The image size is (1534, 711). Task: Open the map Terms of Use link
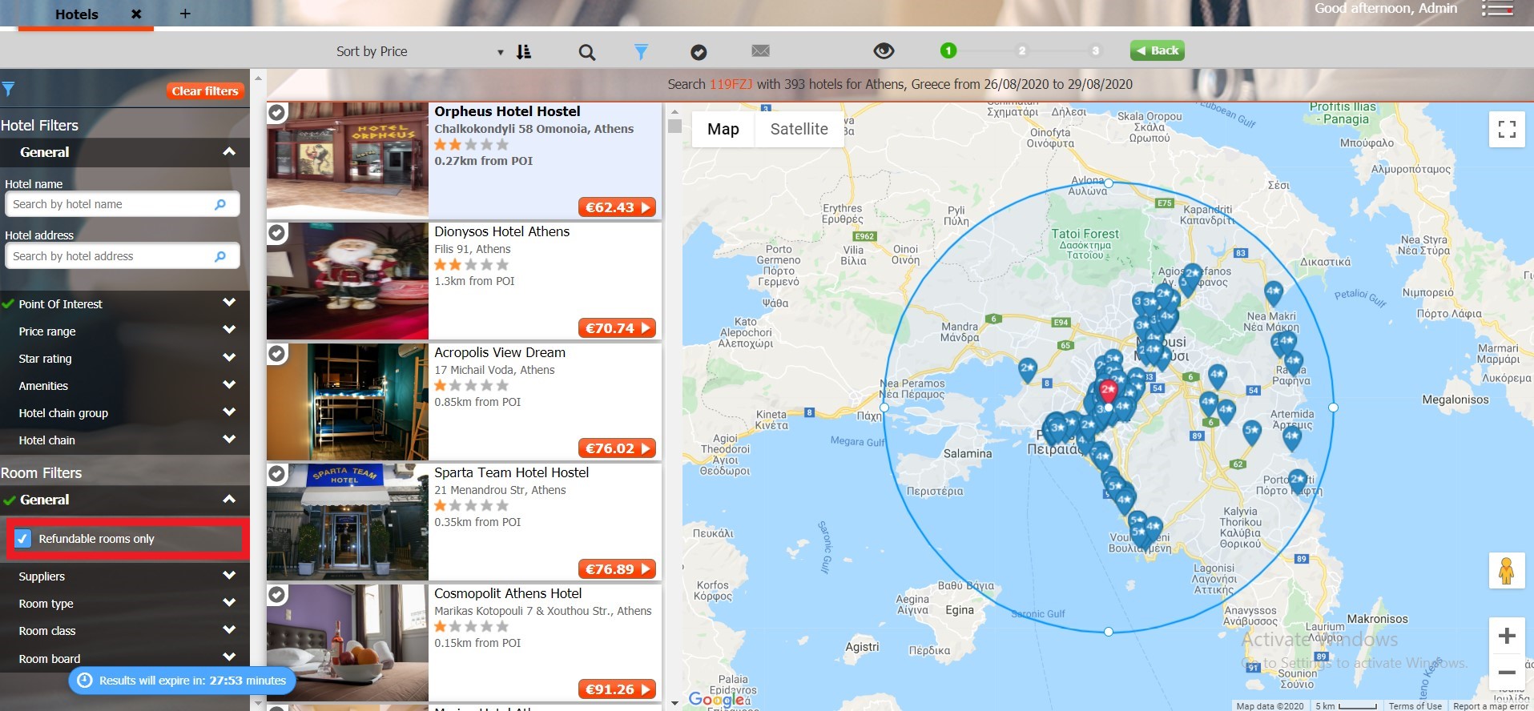tap(1415, 706)
